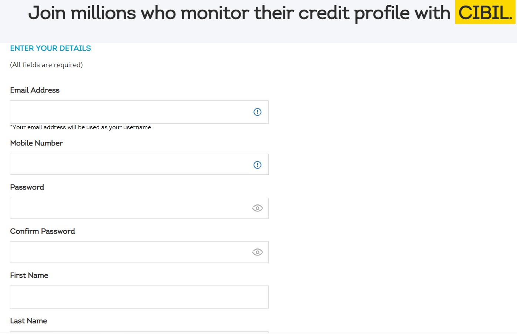Click the "Email Address" field label
517x334 pixels.
(x=35, y=90)
